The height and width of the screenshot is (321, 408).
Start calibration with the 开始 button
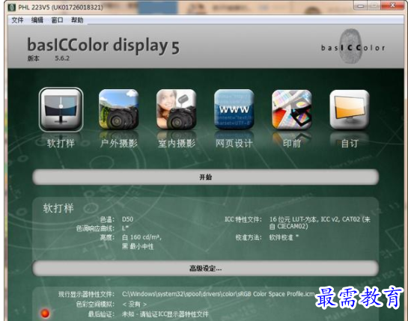click(205, 177)
